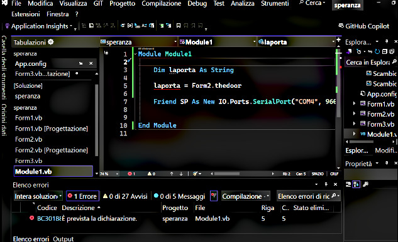Open the zoom level 74 % dropdown

(x=109, y=174)
